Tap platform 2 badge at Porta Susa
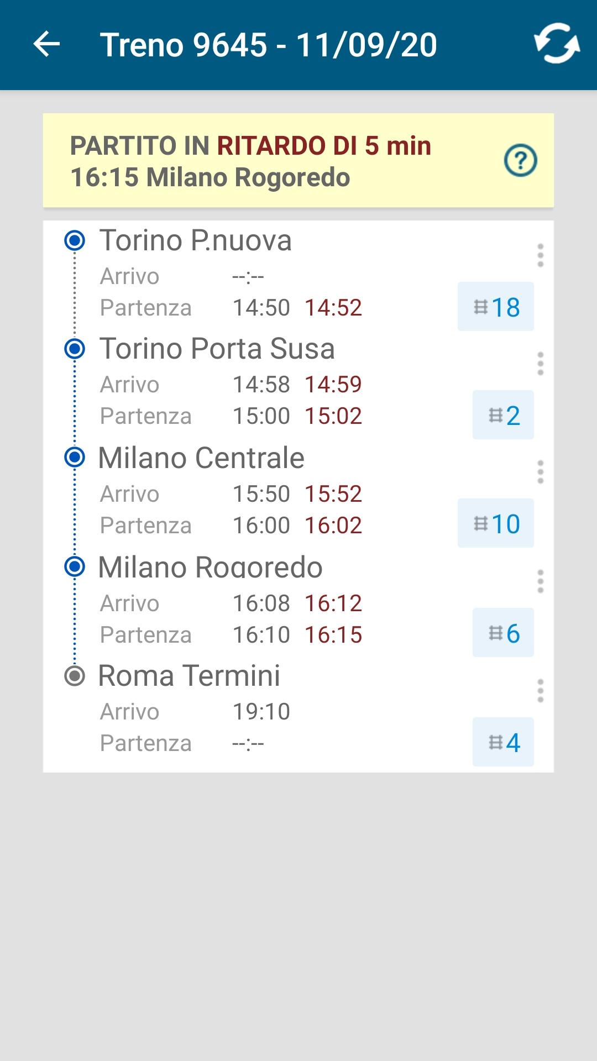Screen dimensions: 597x1061 click(503, 415)
